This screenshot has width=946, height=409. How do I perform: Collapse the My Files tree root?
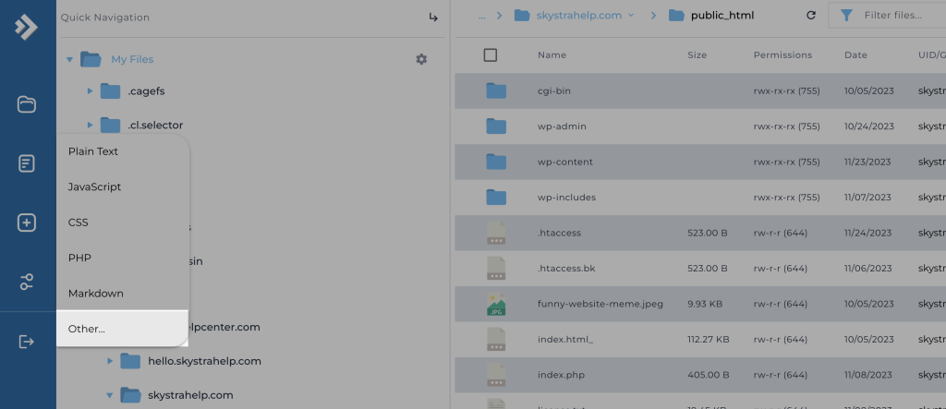pyautogui.click(x=69, y=60)
